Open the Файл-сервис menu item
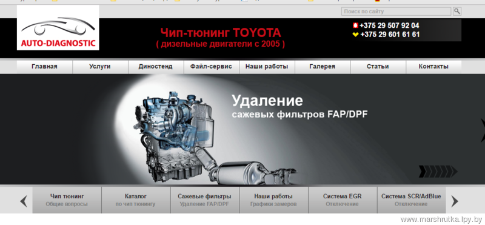This screenshot has height=225, width=485. (211, 67)
